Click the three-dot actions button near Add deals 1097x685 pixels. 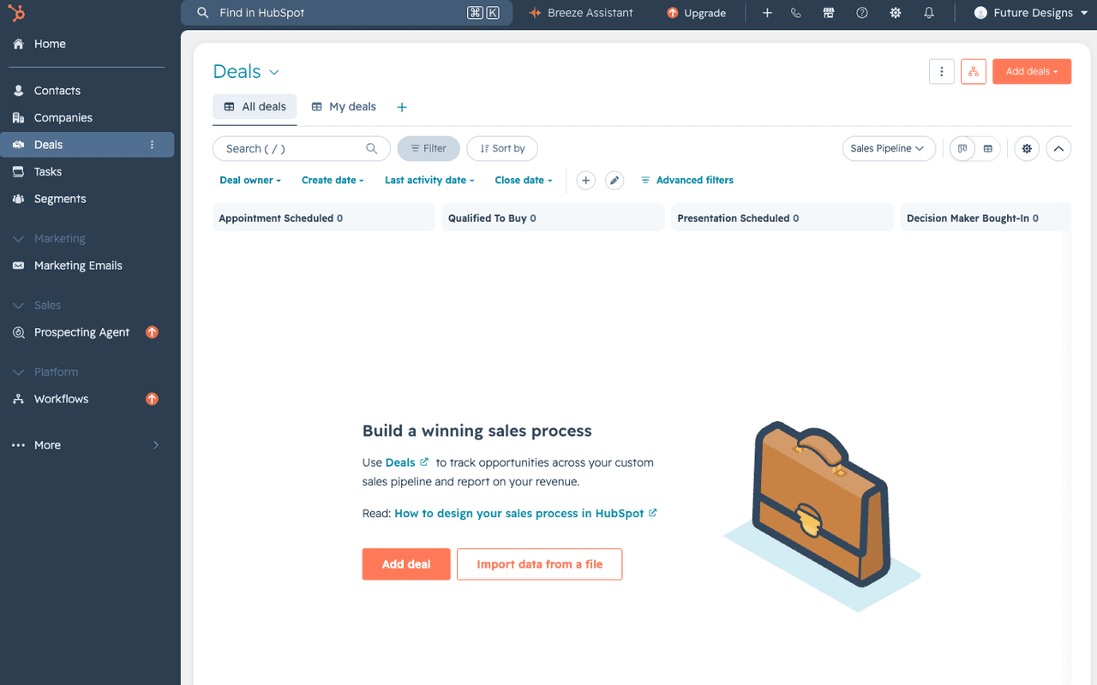942,72
